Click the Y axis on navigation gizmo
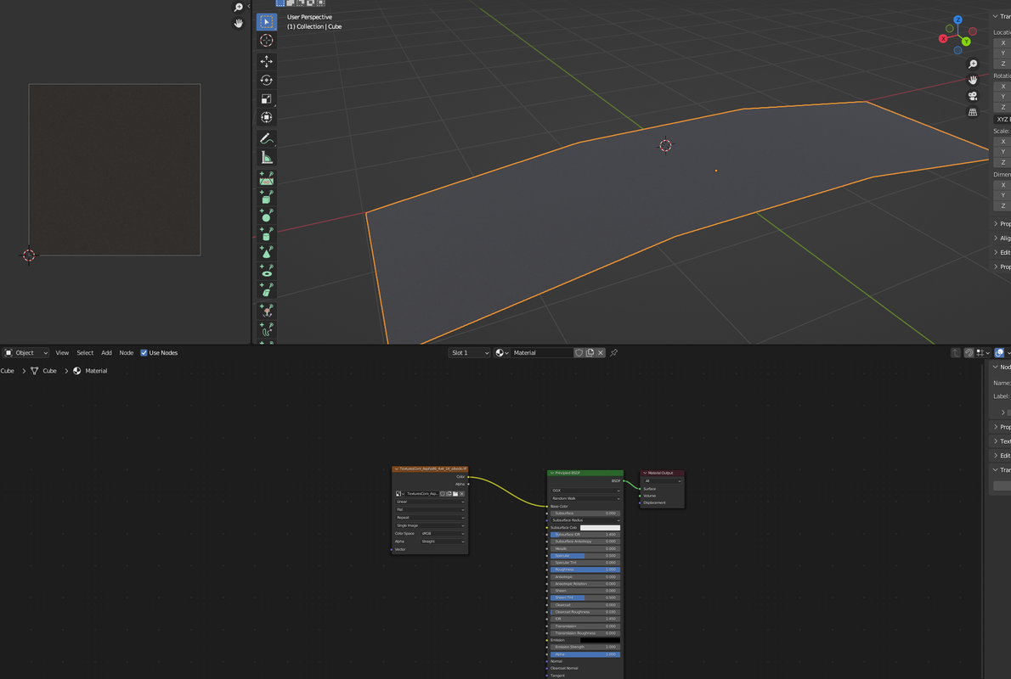The height and width of the screenshot is (679, 1011). point(966,42)
